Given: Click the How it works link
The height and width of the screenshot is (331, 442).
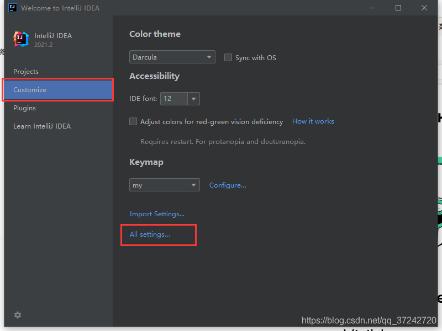Looking at the screenshot, I should tap(313, 121).
